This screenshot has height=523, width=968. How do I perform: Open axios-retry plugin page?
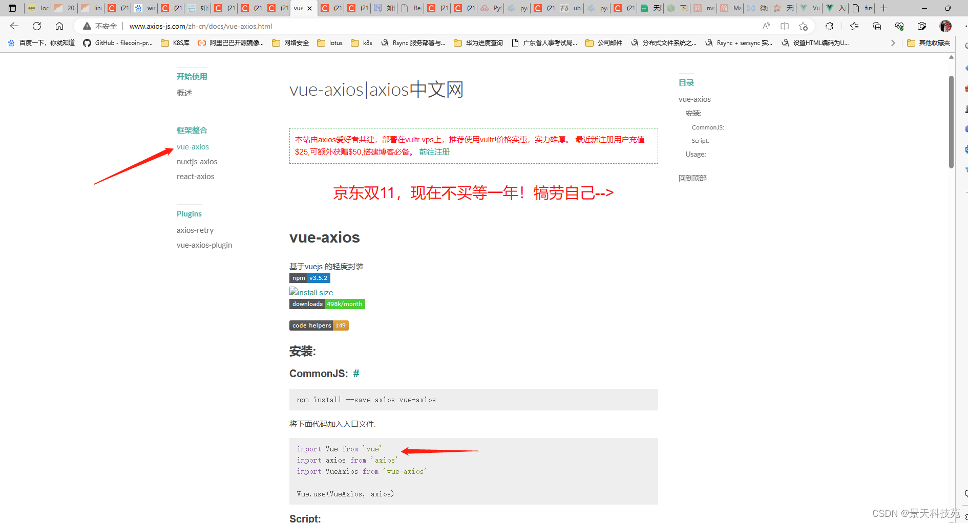pos(195,230)
